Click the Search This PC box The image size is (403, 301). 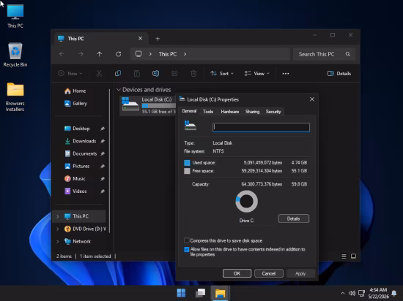click(324, 54)
